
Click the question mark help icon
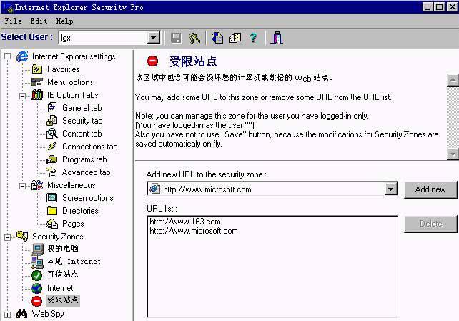(253, 38)
